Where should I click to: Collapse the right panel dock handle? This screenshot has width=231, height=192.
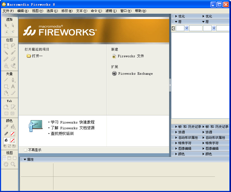(170, 85)
